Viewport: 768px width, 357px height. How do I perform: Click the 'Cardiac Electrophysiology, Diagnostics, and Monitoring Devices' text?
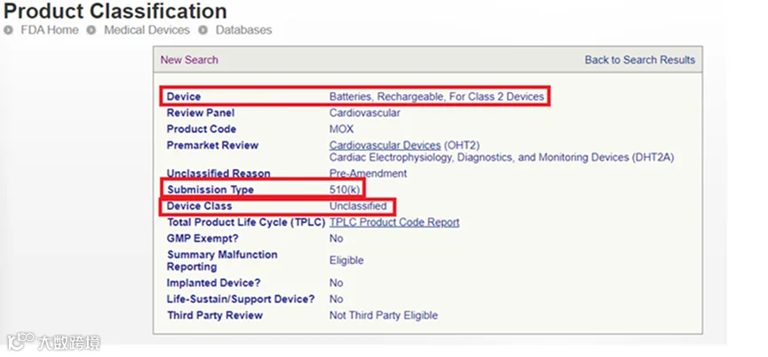point(502,158)
